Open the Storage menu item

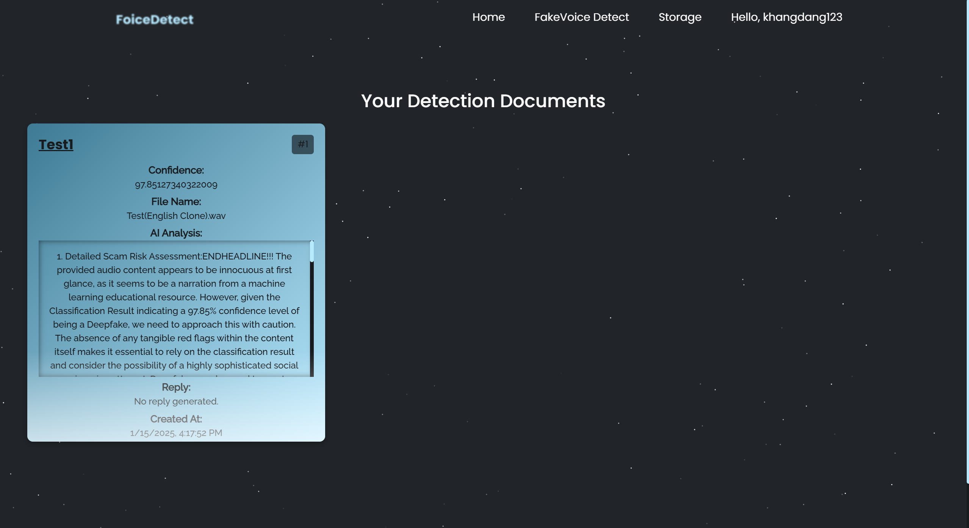pos(679,17)
